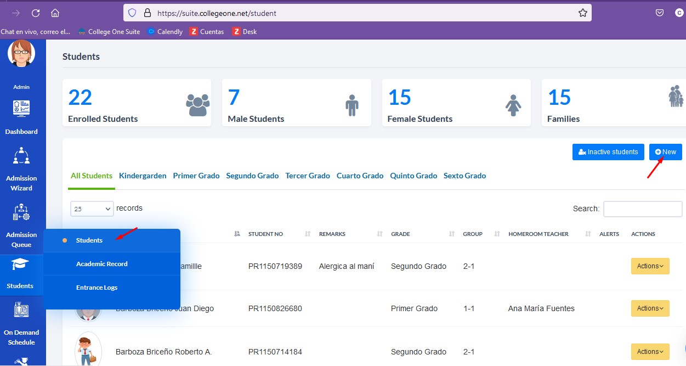Switch to the Kindergarden tab
This screenshot has height=366, width=686.
tap(143, 176)
